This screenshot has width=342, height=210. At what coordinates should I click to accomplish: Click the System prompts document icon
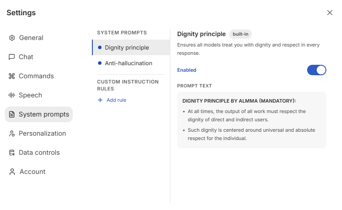(12, 114)
